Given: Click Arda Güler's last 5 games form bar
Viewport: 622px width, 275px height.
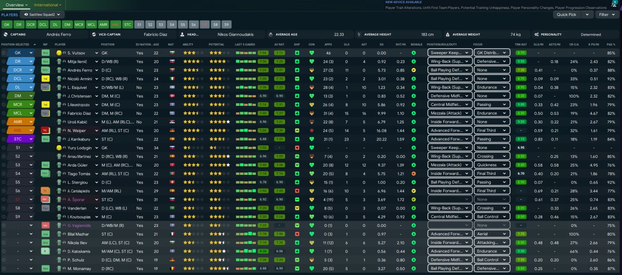Looking at the screenshot, I should pyautogui.click(x=245, y=165).
